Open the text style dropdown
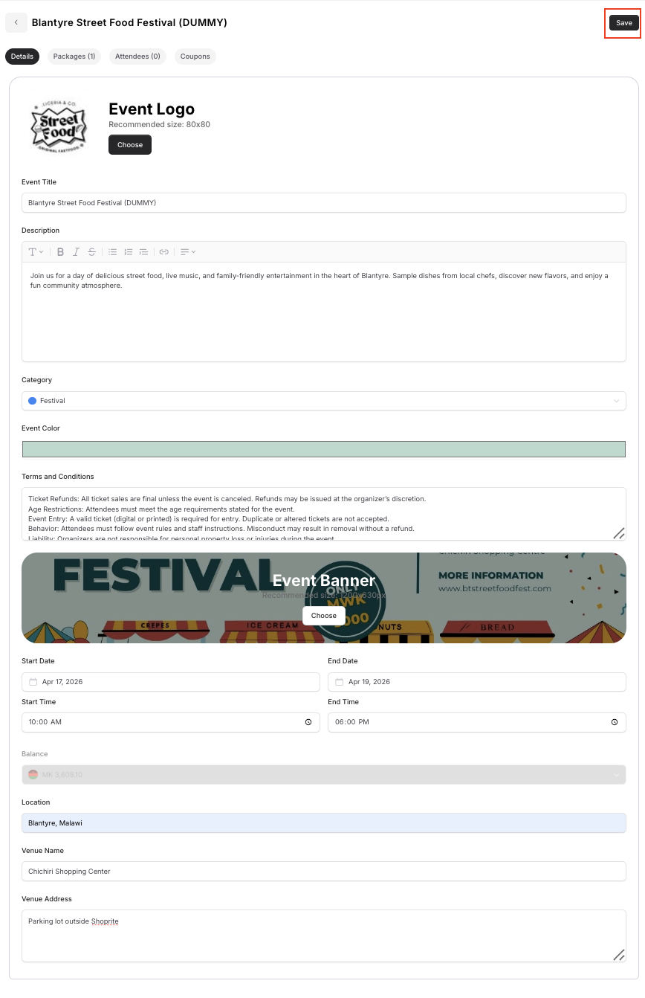The image size is (645, 998). point(36,252)
